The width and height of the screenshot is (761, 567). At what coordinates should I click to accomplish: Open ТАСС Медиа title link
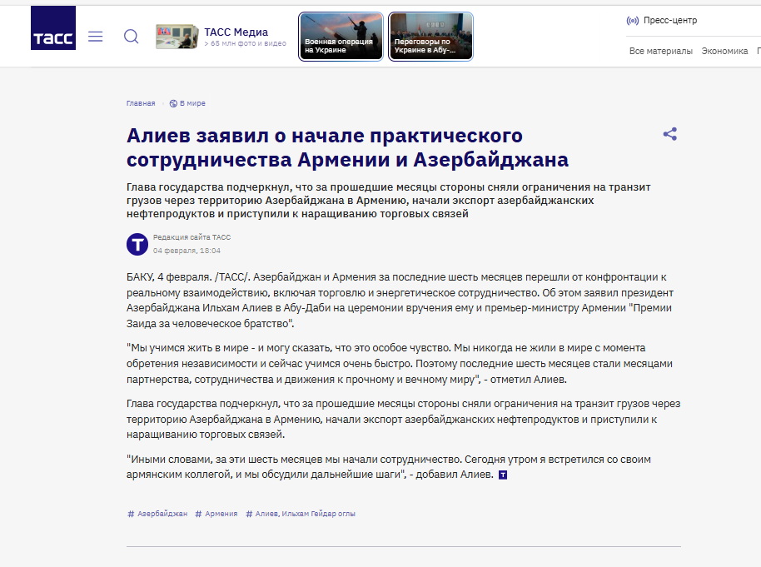coord(236,32)
